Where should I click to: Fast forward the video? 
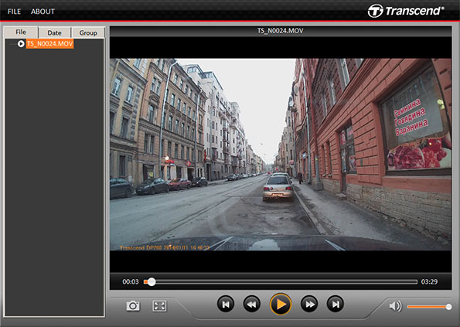pyautogui.click(x=309, y=304)
